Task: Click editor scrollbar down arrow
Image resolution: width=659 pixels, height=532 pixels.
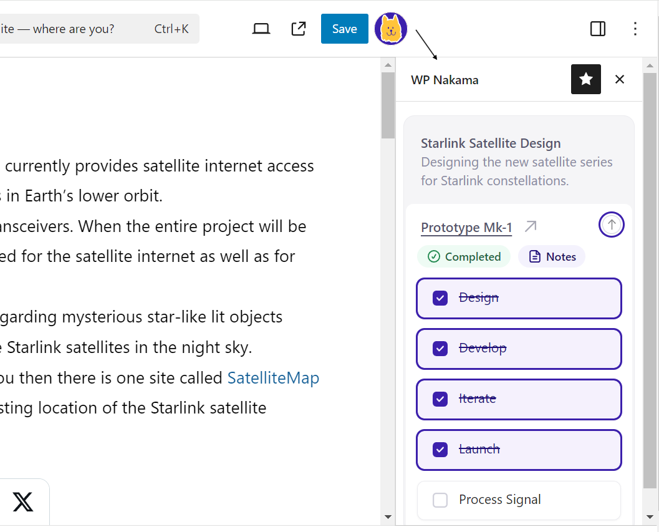Action: click(388, 517)
